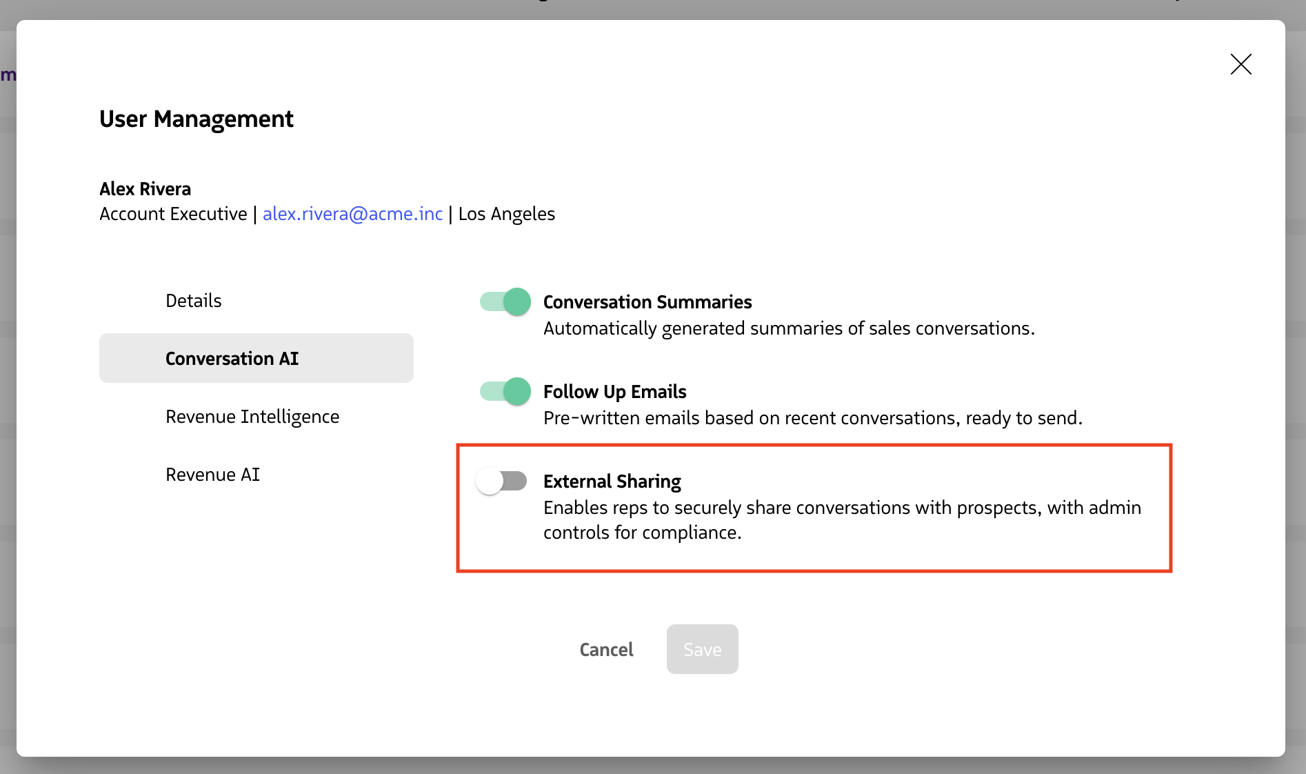Image resolution: width=1306 pixels, height=774 pixels.
Task: Switch to Revenue Intelligence settings
Action: click(x=252, y=416)
